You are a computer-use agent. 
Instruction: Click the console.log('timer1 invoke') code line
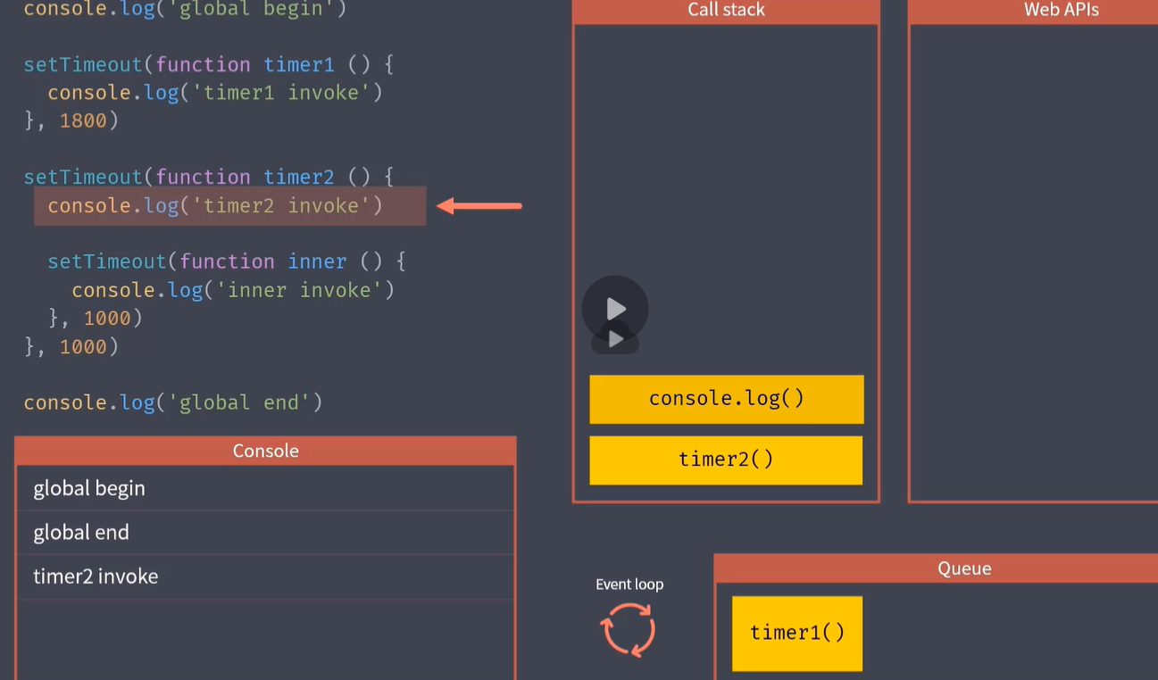[x=215, y=93]
